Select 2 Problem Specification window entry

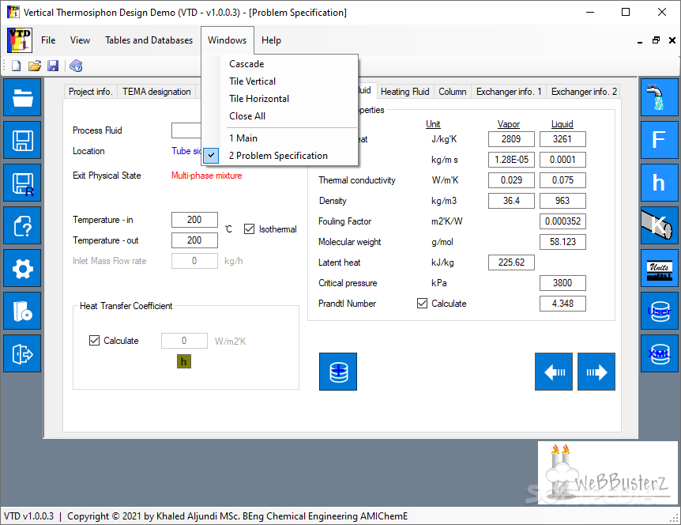coord(280,156)
